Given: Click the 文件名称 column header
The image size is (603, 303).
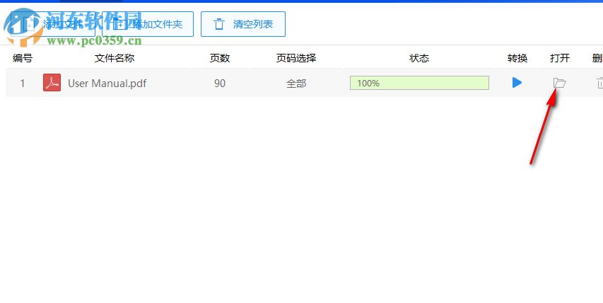Looking at the screenshot, I should point(115,58).
